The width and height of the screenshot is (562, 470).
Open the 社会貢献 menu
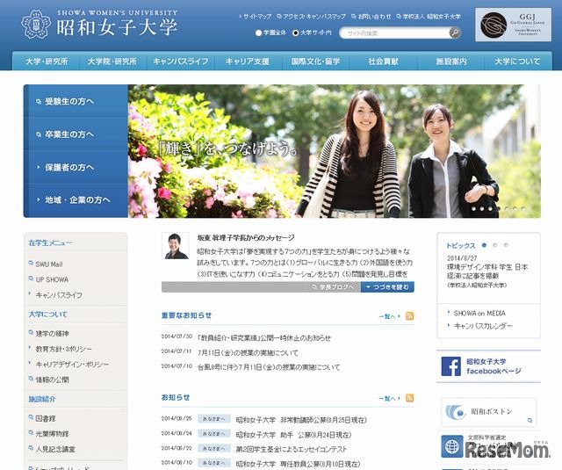383,61
